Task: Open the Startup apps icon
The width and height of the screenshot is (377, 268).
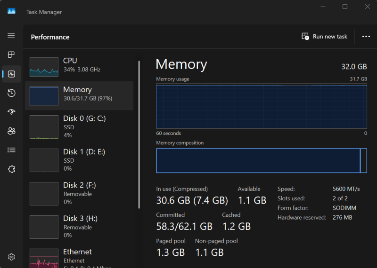Action: pyautogui.click(x=11, y=111)
